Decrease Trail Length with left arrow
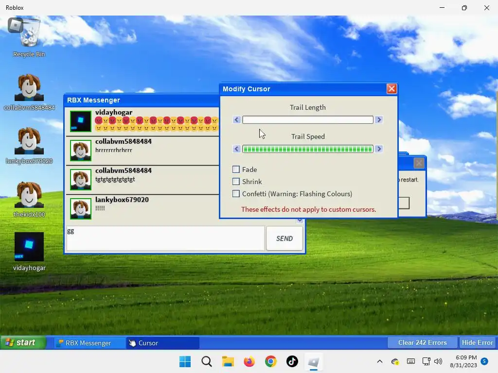This screenshot has height=373, width=498. pyautogui.click(x=237, y=119)
